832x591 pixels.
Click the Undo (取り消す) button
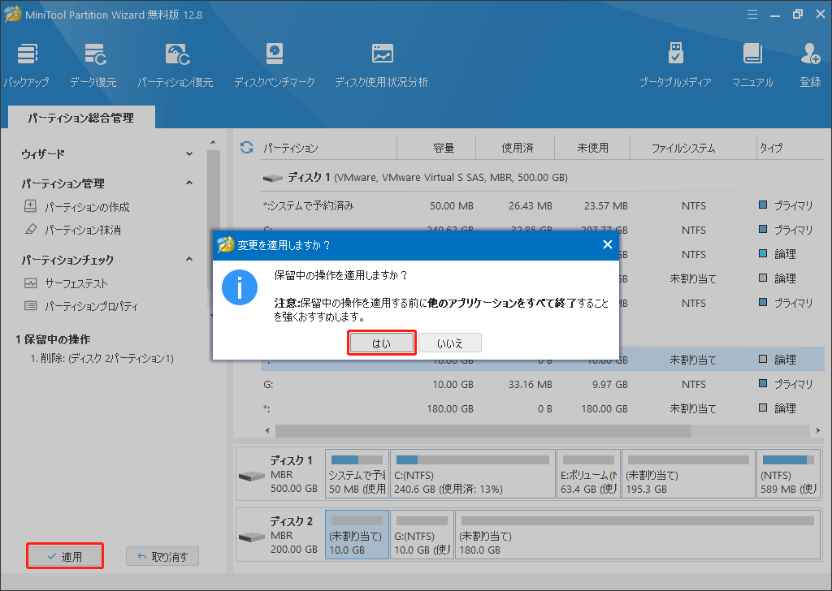162,556
